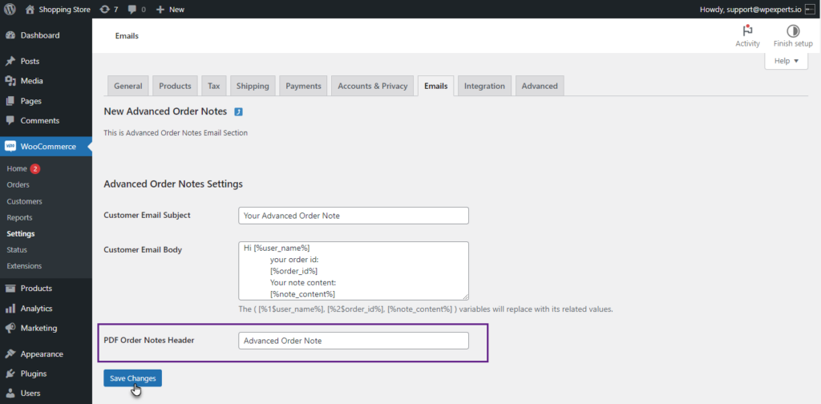Image resolution: width=821 pixels, height=404 pixels.
Task: Switch to the Shipping tab
Action: tap(253, 86)
